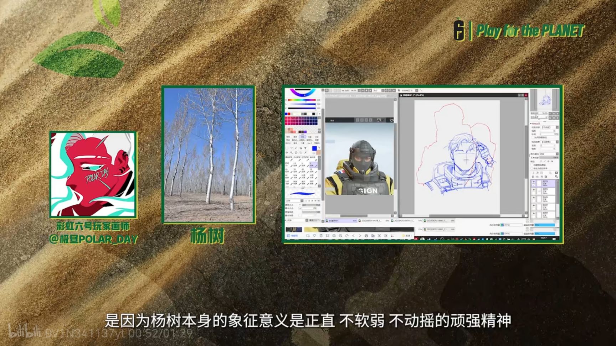
Task: Switch to the document tab on lower row
Action: (439, 229)
